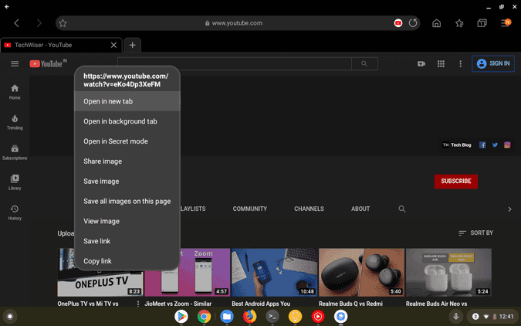Open the SORT BY dropdown
The height and width of the screenshot is (326, 521).
[x=475, y=233]
